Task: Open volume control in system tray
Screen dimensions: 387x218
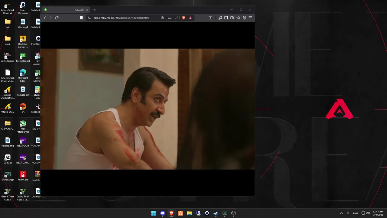Action: 368,213
